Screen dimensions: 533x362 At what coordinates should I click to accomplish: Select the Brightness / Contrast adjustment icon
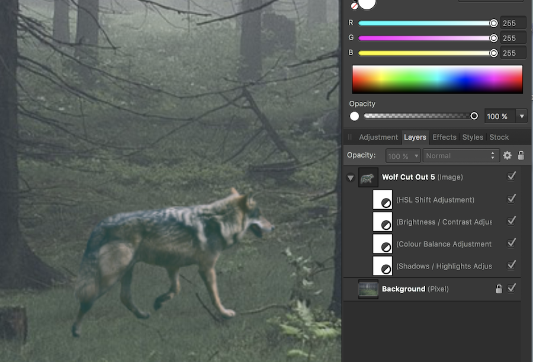[x=383, y=222]
